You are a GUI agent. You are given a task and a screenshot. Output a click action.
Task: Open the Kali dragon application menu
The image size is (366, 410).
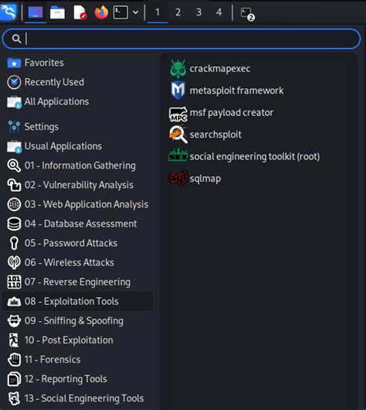click(8, 12)
